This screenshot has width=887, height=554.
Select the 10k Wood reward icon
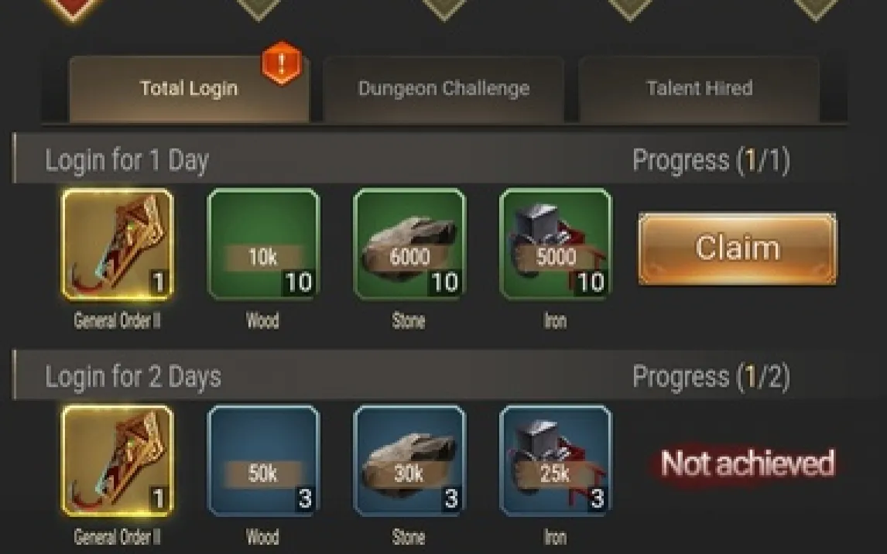pos(263,245)
